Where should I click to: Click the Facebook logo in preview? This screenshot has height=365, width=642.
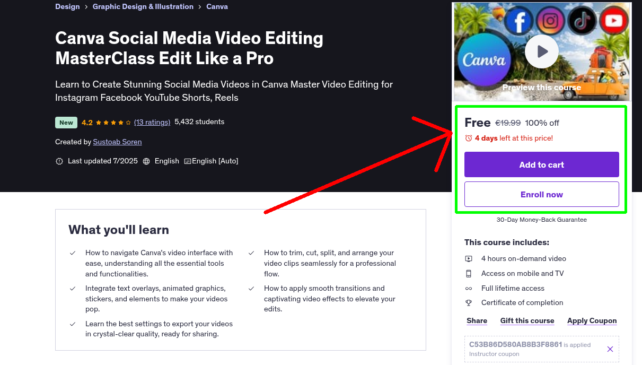click(x=519, y=21)
